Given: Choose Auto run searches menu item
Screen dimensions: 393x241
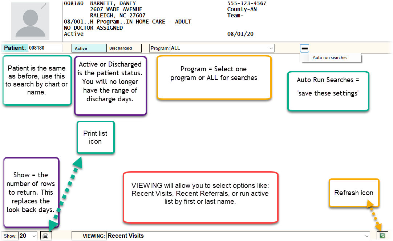Looking at the screenshot, I should coord(330,58).
